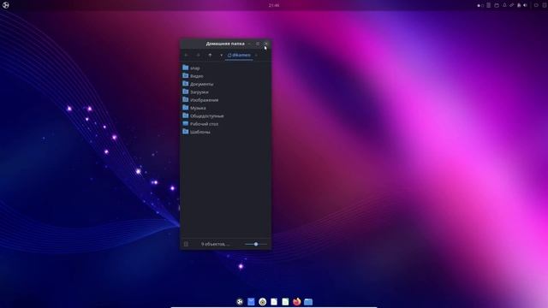
Task: Launch Firefox from the dock
Action: (x=297, y=302)
